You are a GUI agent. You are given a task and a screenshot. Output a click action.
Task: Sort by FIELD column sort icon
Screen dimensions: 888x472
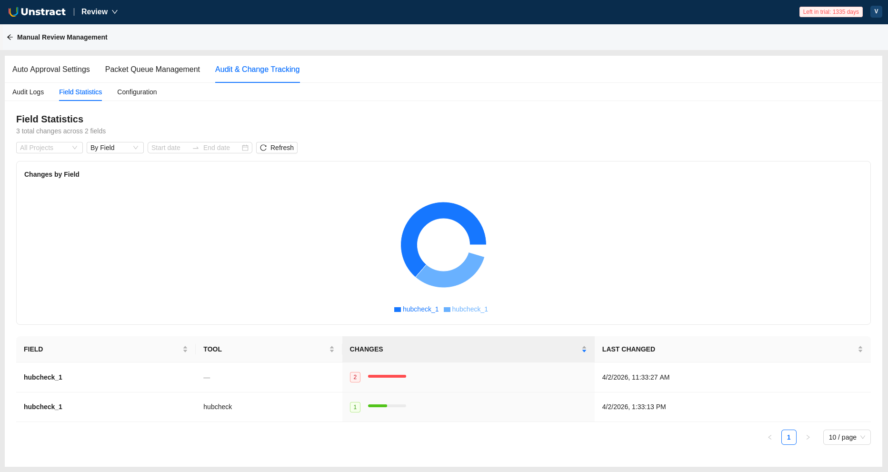click(185, 349)
